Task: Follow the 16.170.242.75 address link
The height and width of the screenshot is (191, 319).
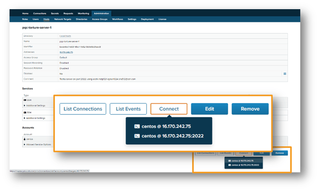Action: click(66, 52)
